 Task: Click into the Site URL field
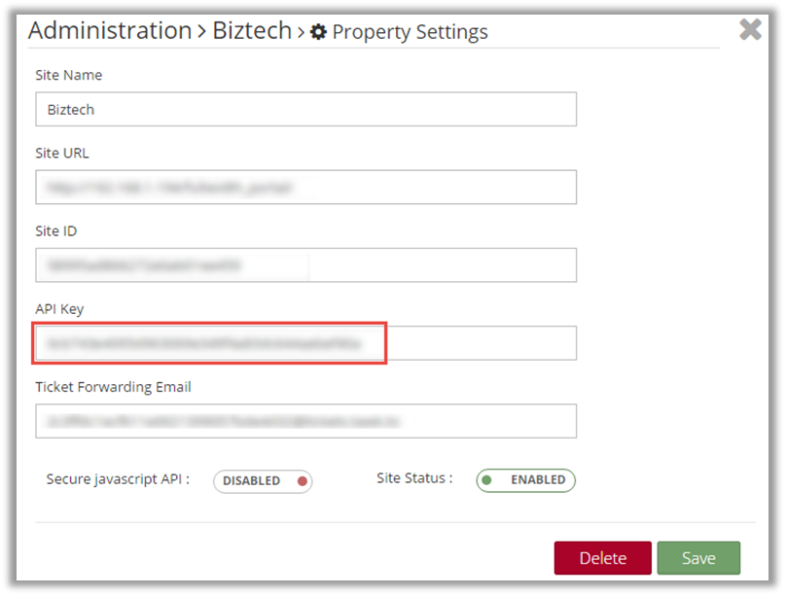pyautogui.click(x=305, y=187)
